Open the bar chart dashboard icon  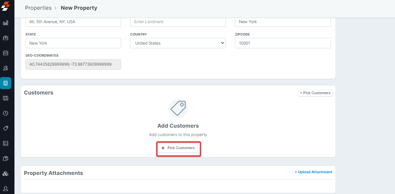(x=6, y=23)
